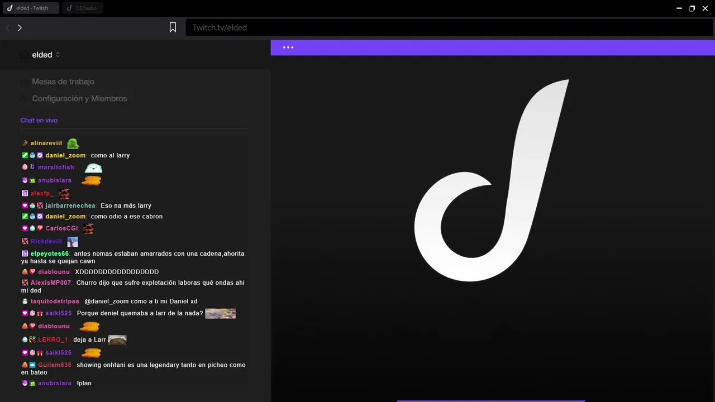715x402 pixels.
Task: Click username AlexisMP007 in chat
Action: tap(51, 283)
